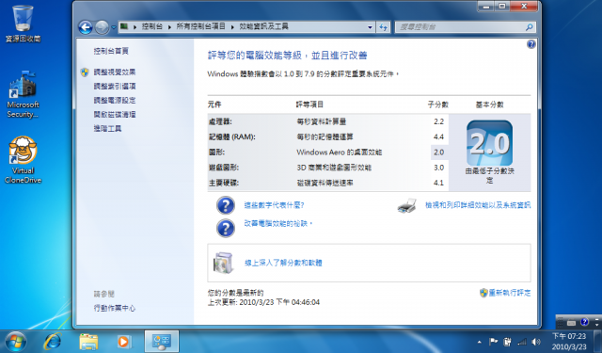The height and width of the screenshot is (353, 602).
Task: Click the gaming graphics subscore 3.0
Action: (x=439, y=168)
